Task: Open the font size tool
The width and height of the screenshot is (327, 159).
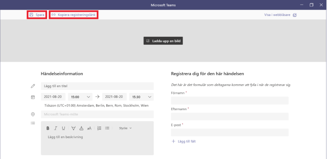Action: click(89, 128)
